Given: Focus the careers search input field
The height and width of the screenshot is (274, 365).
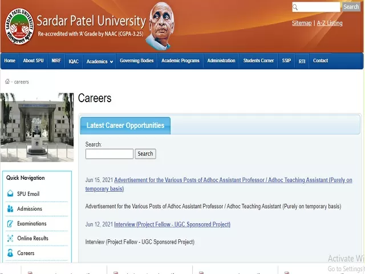Looking at the screenshot, I should (109, 154).
